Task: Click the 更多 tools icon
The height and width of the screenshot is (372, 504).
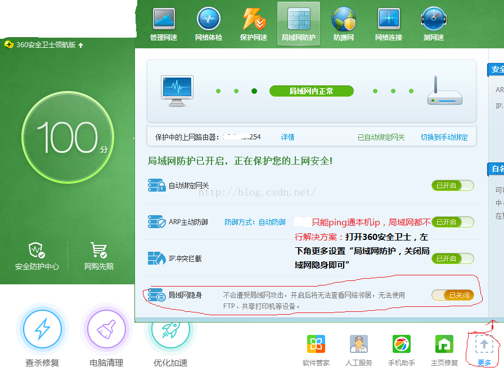Action: [484, 351]
